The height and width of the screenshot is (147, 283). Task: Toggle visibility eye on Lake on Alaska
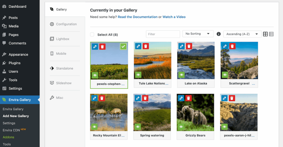pos(182,75)
